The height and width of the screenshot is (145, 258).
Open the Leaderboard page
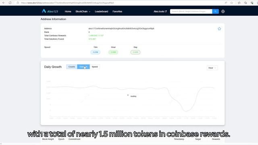[101, 12]
